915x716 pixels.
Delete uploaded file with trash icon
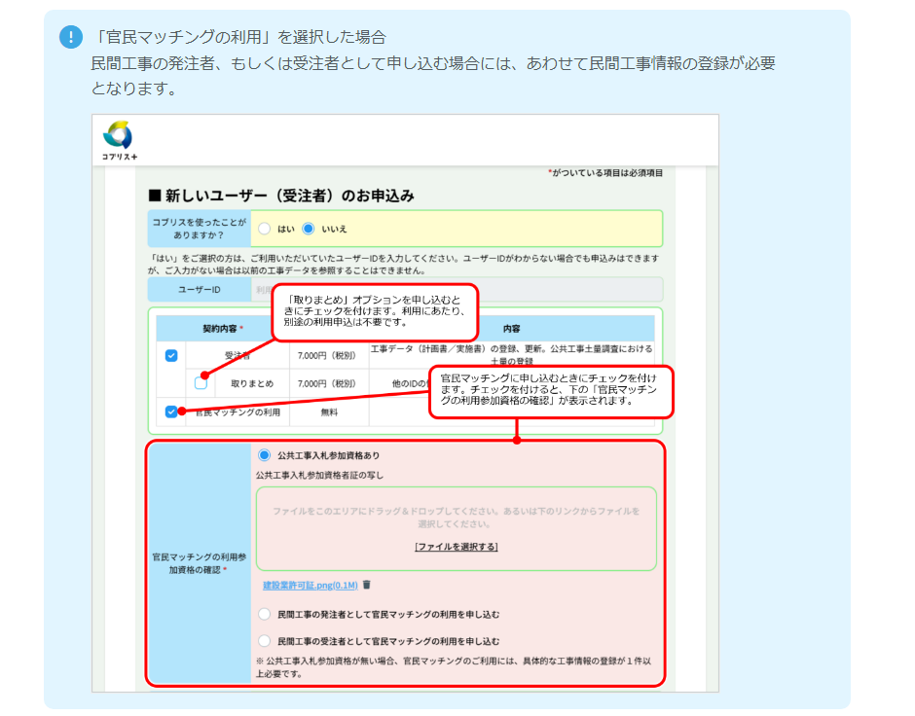[x=367, y=585]
